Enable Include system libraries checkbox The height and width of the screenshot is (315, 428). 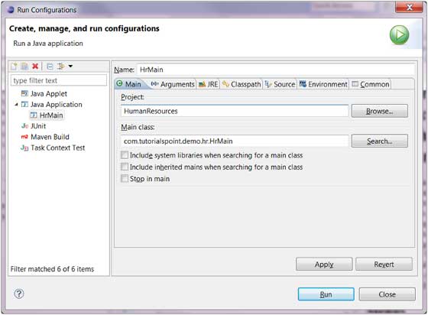[x=125, y=155]
